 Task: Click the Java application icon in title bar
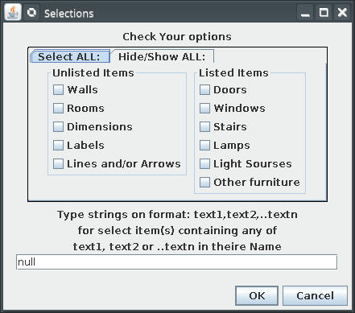tap(13, 12)
